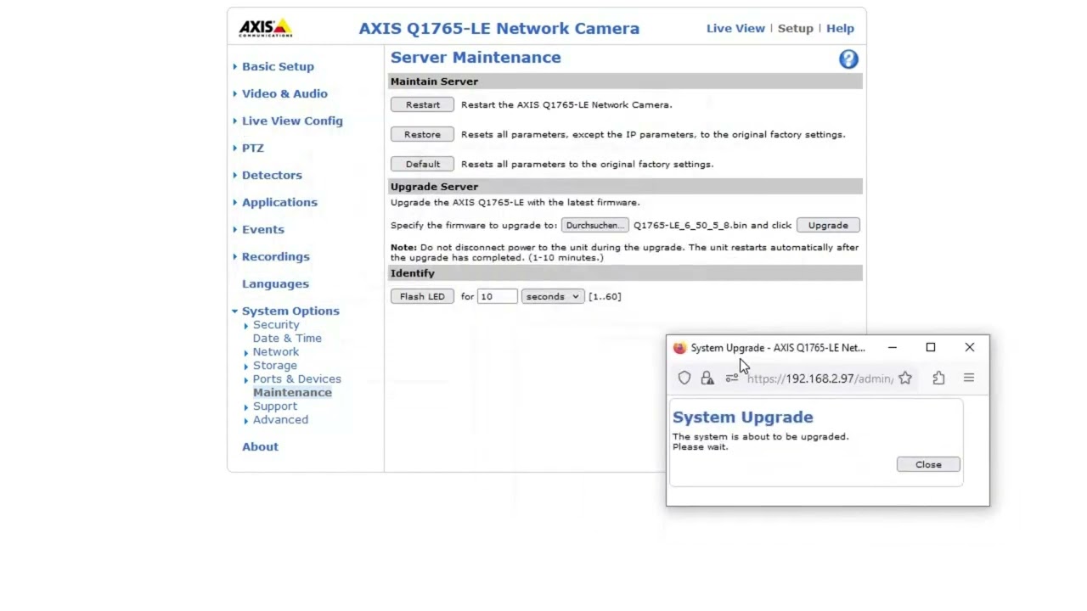Go to Live View
This screenshot has height=611, width=1087.
click(735, 28)
